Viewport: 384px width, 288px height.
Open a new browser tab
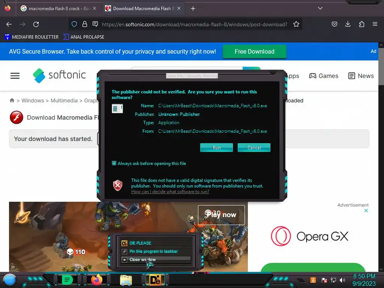(193, 9)
